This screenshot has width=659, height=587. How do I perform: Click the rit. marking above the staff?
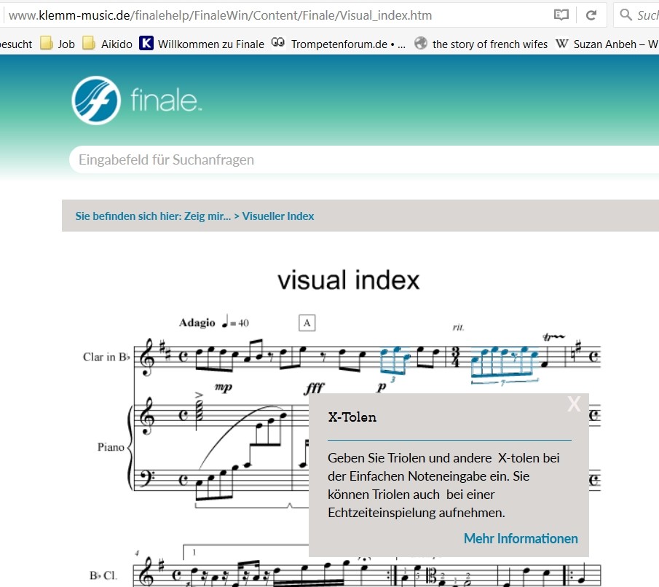coord(458,327)
